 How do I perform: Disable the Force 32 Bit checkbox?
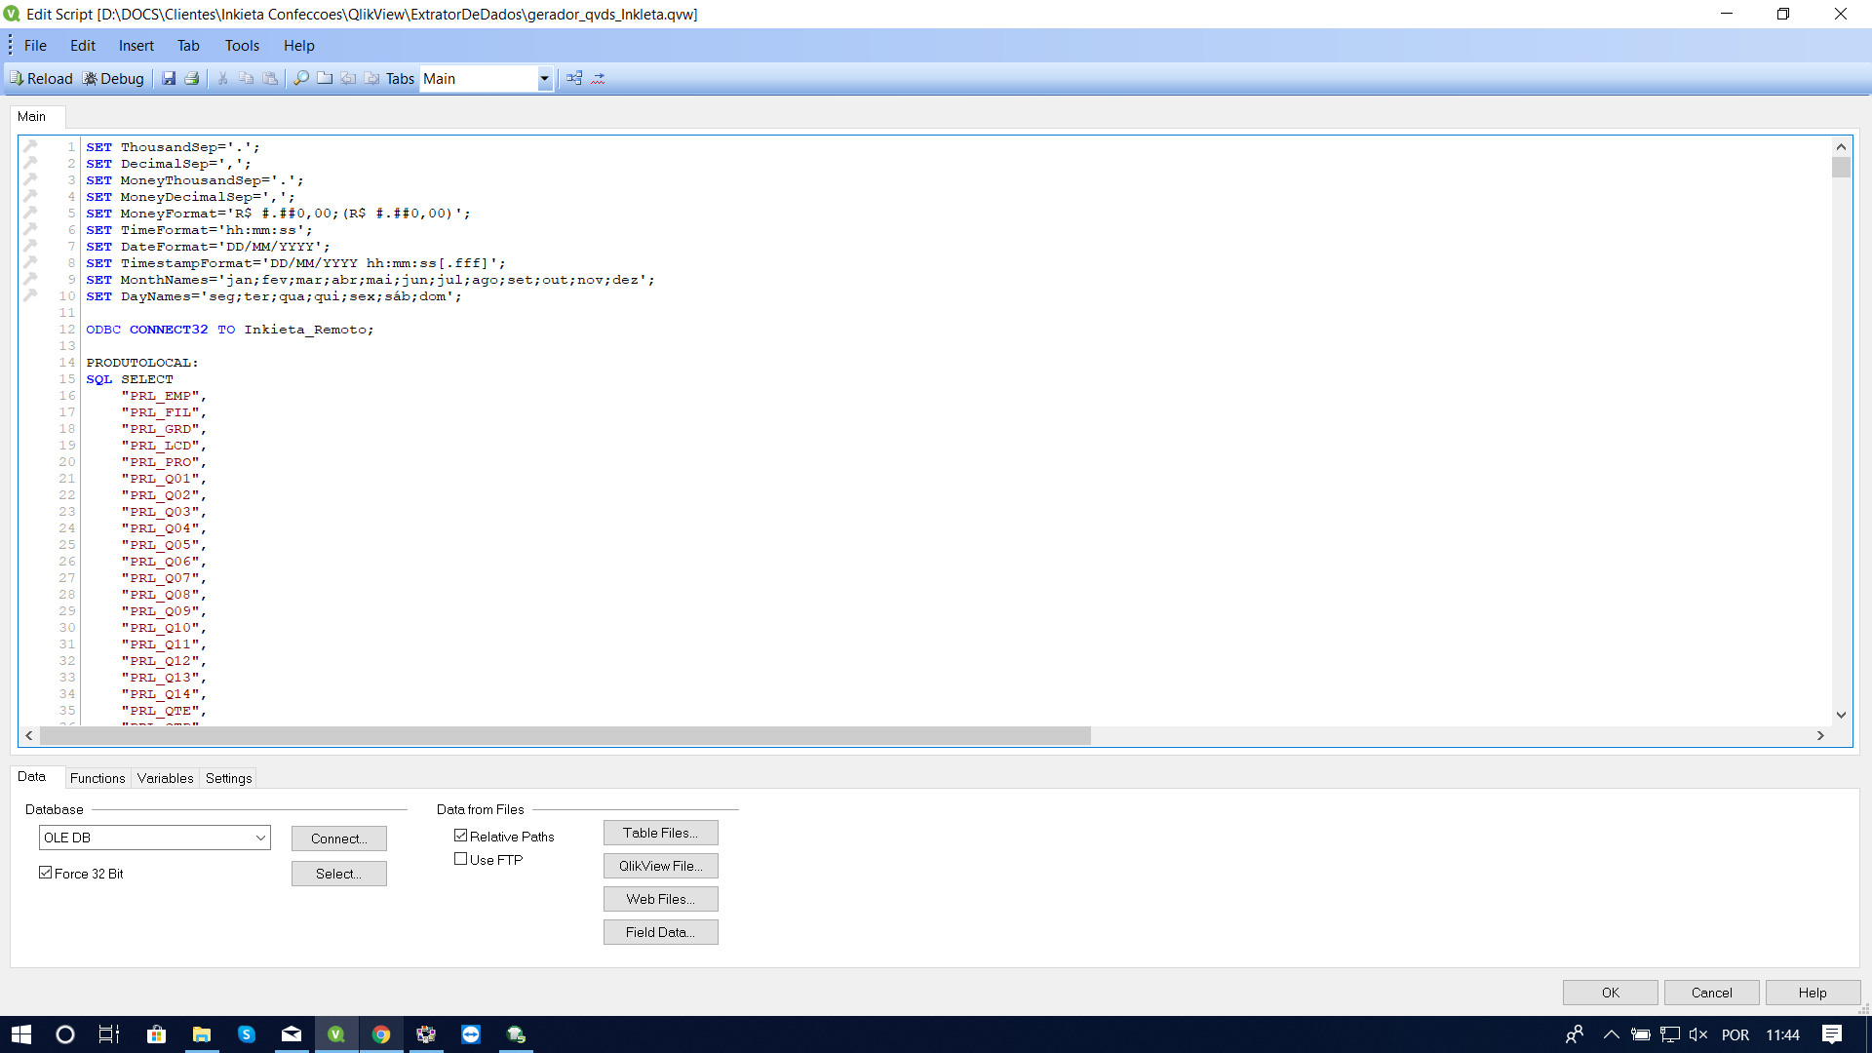point(46,873)
